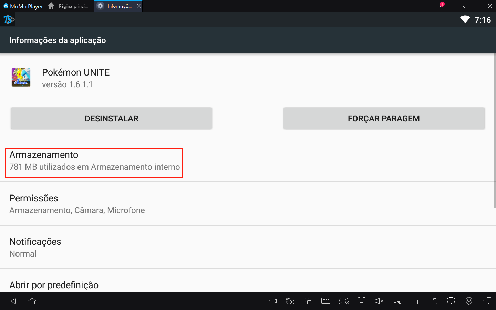Go to Android home screen icon
Screen dimensions: 496x310
coord(32,301)
